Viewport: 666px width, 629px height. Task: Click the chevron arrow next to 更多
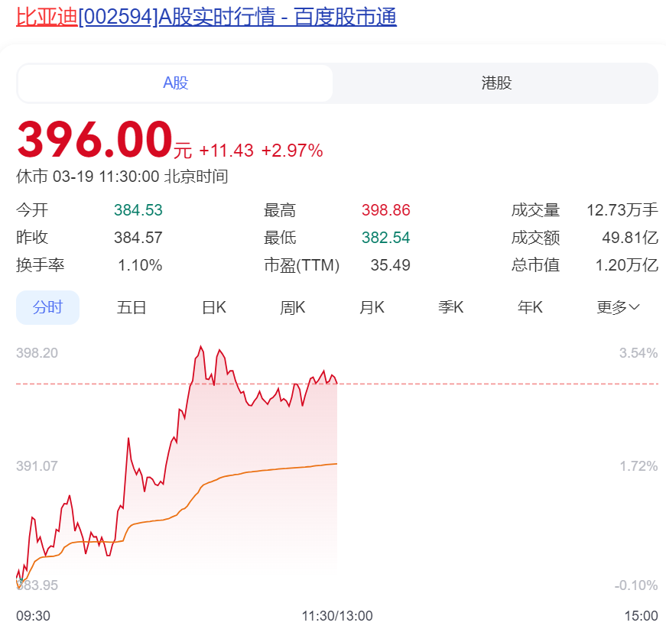click(634, 308)
